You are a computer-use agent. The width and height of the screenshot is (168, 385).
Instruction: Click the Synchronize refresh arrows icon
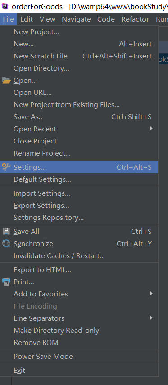[6, 244]
